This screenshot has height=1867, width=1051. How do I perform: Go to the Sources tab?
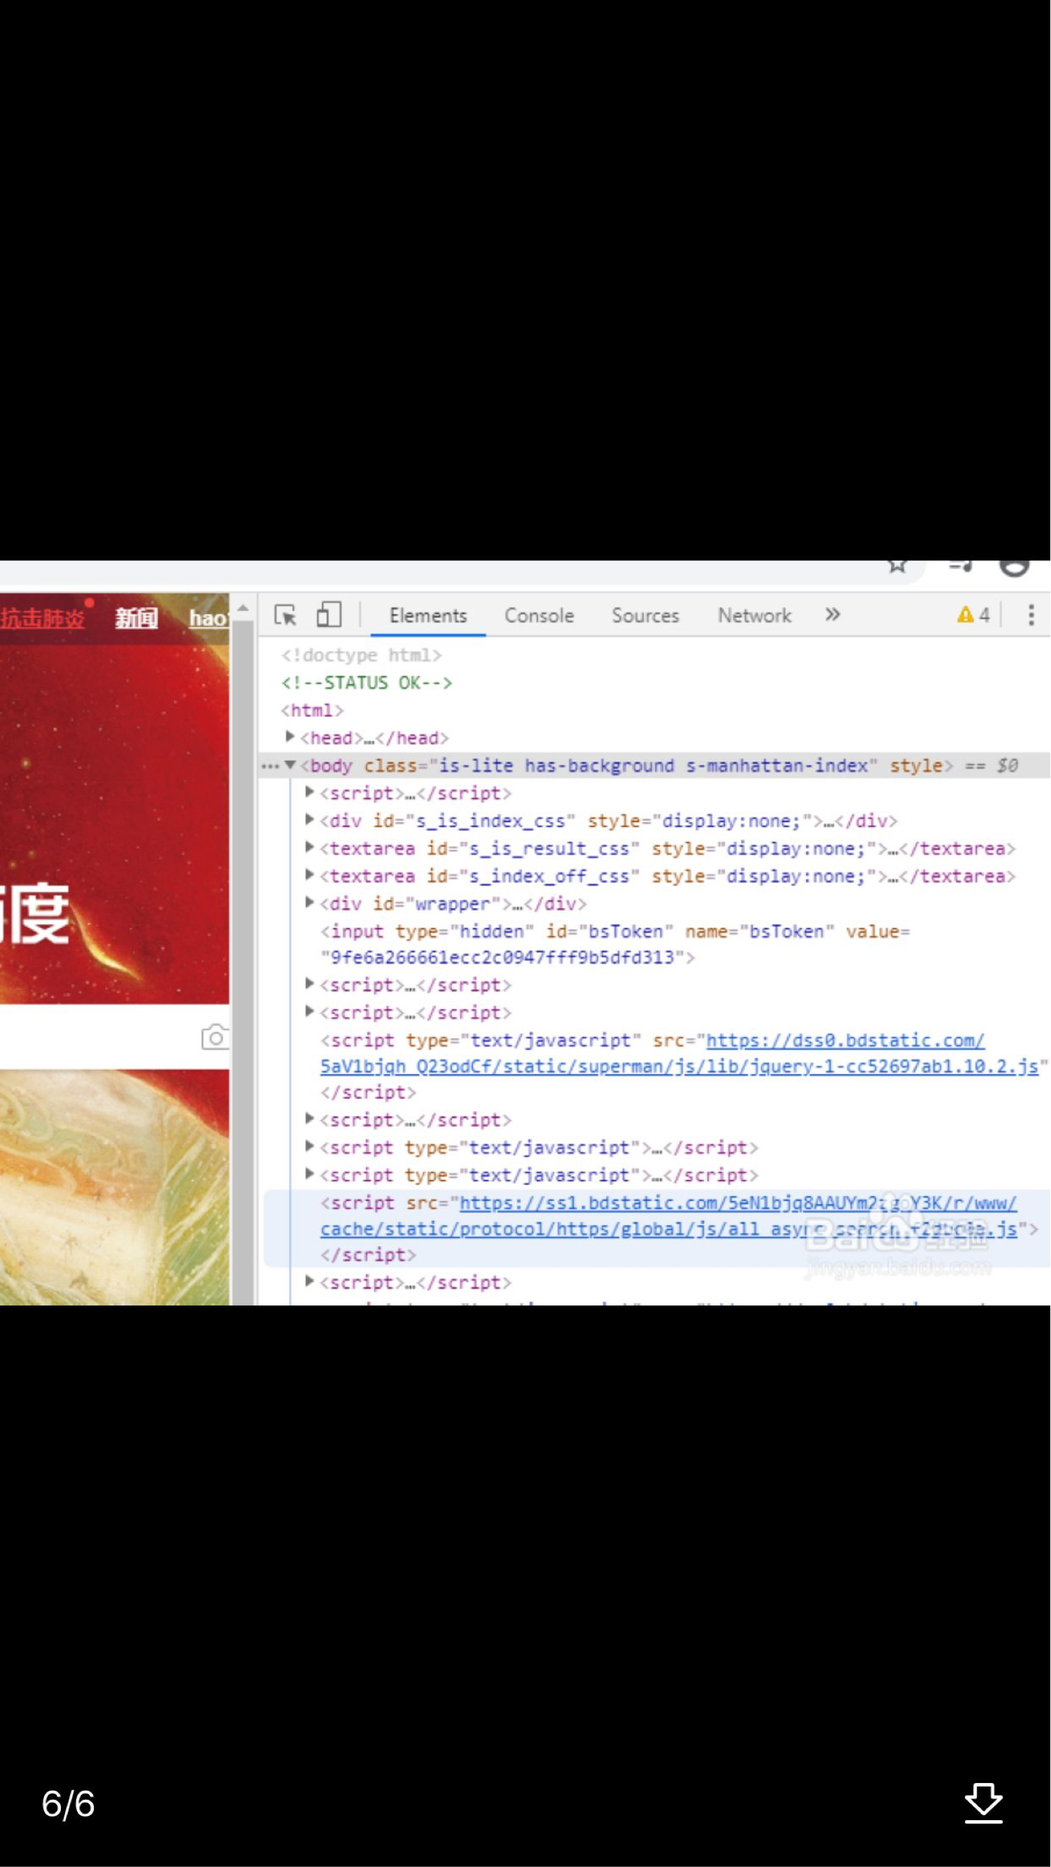coord(645,615)
